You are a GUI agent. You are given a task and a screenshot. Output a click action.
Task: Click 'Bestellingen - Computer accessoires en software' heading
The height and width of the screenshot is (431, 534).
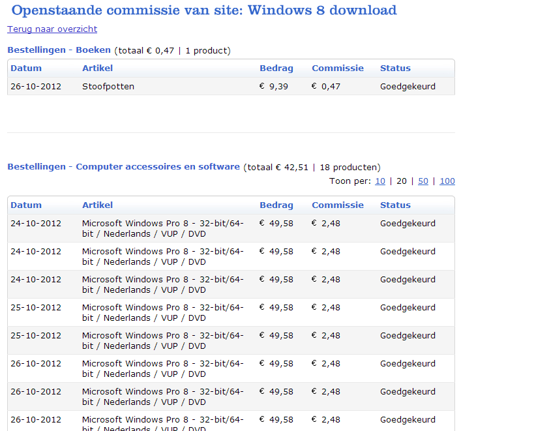[124, 167]
